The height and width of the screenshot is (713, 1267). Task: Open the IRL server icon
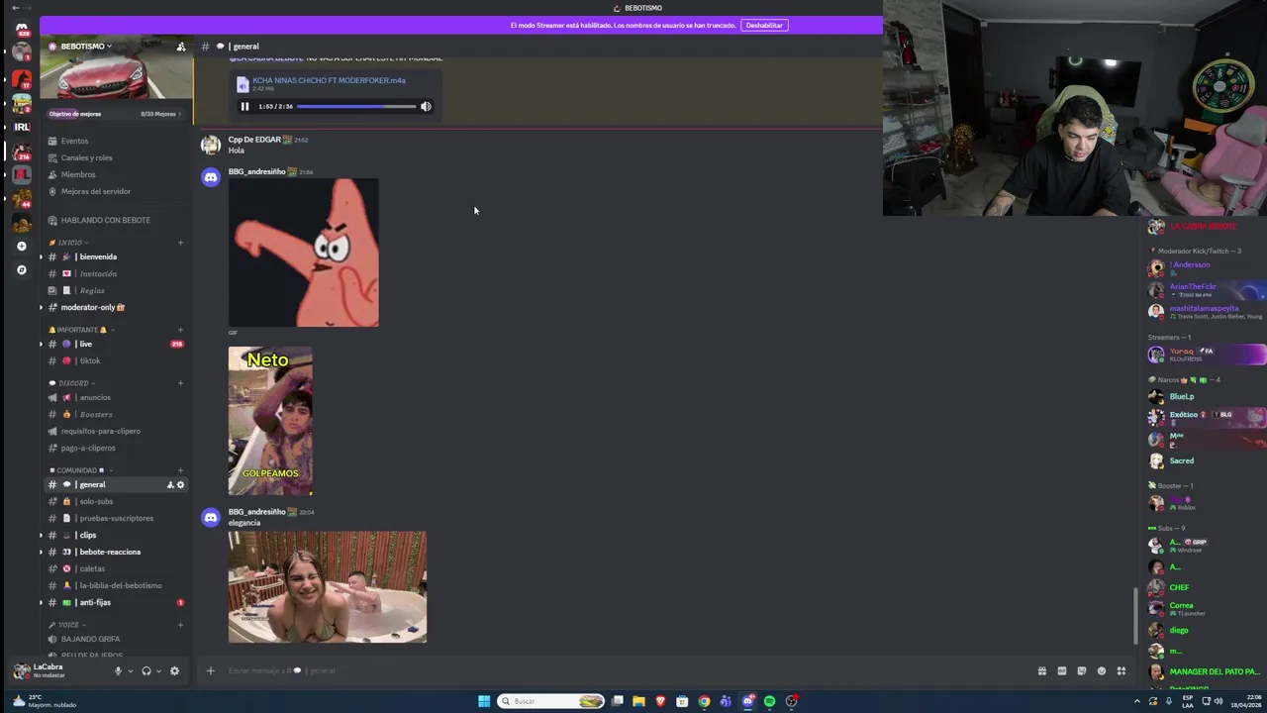[x=22, y=127]
